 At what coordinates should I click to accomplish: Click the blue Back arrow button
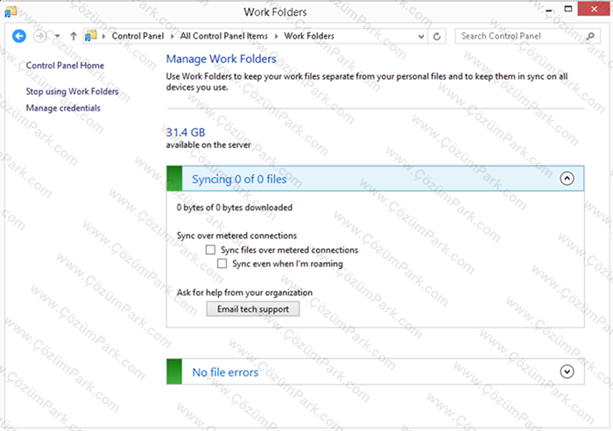point(18,36)
